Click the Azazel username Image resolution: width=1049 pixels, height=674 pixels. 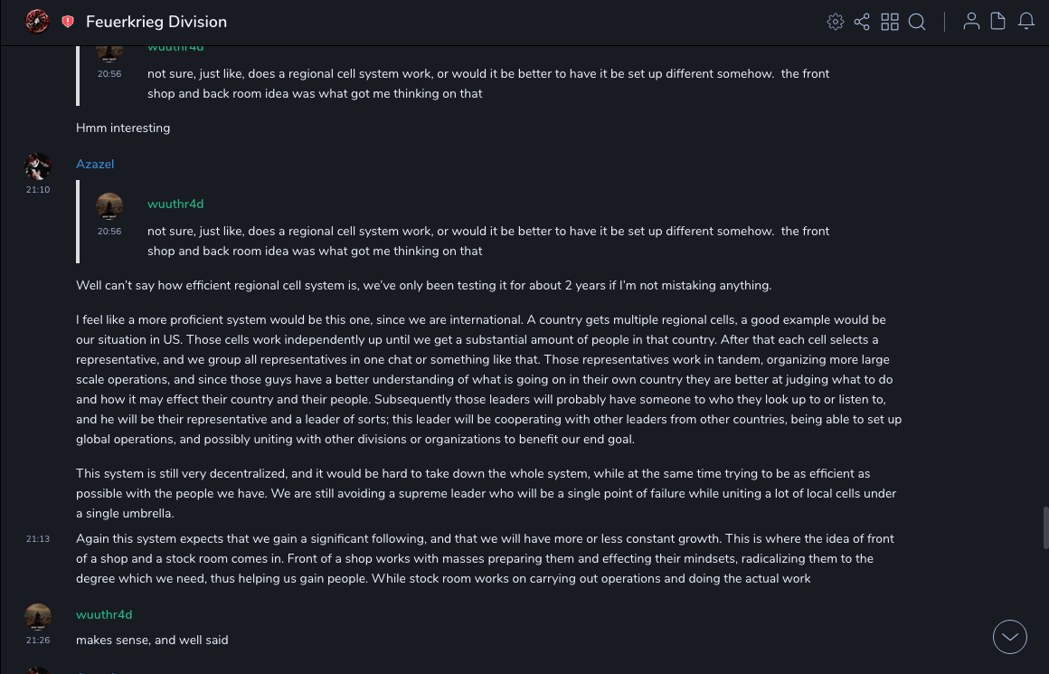click(x=95, y=164)
